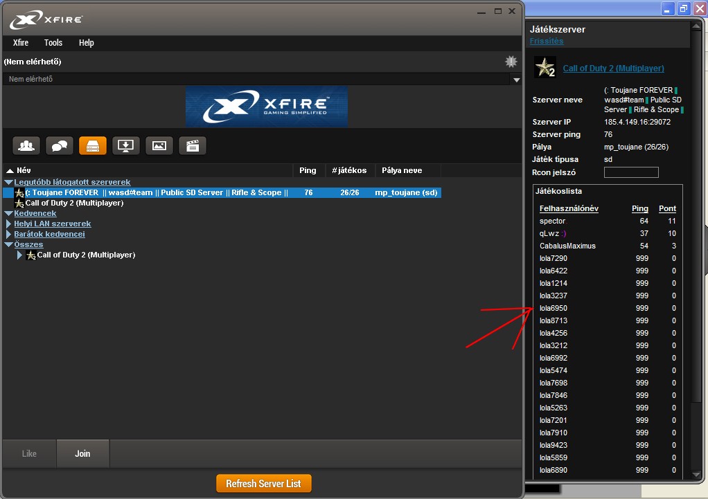Open the Chat rooms speech bubble icon

click(60, 146)
